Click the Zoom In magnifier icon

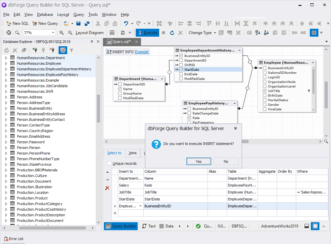[x=62, y=33]
